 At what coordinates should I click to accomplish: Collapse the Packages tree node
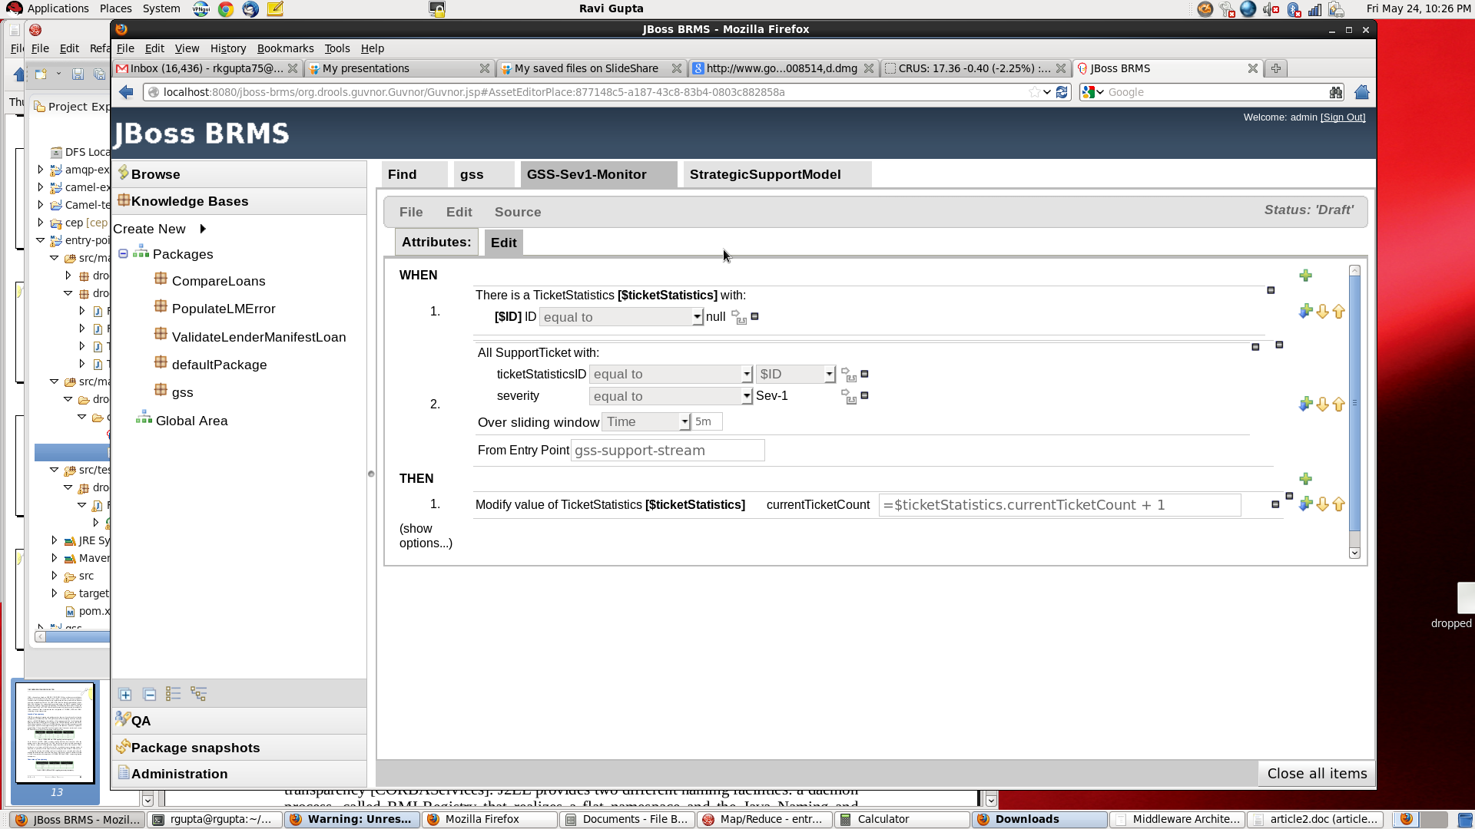click(x=123, y=254)
